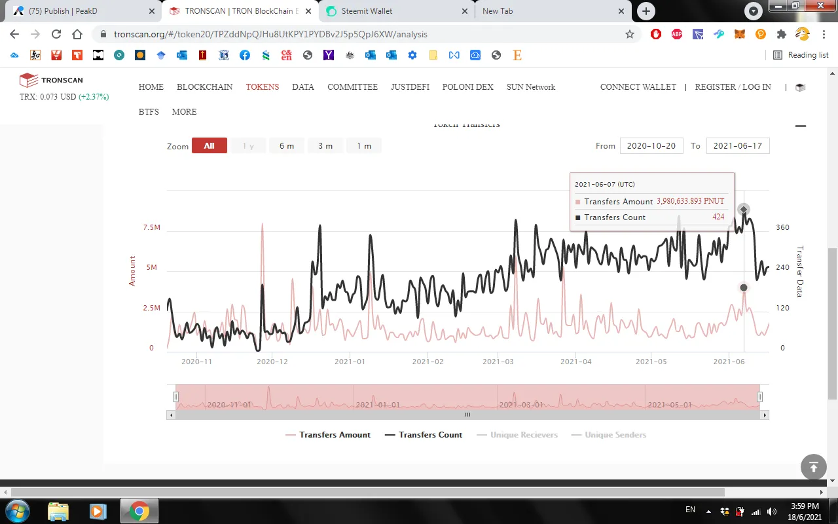This screenshot has width=838, height=524.
Task: Collapse chart with minus icon
Action: (x=801, y=126)
